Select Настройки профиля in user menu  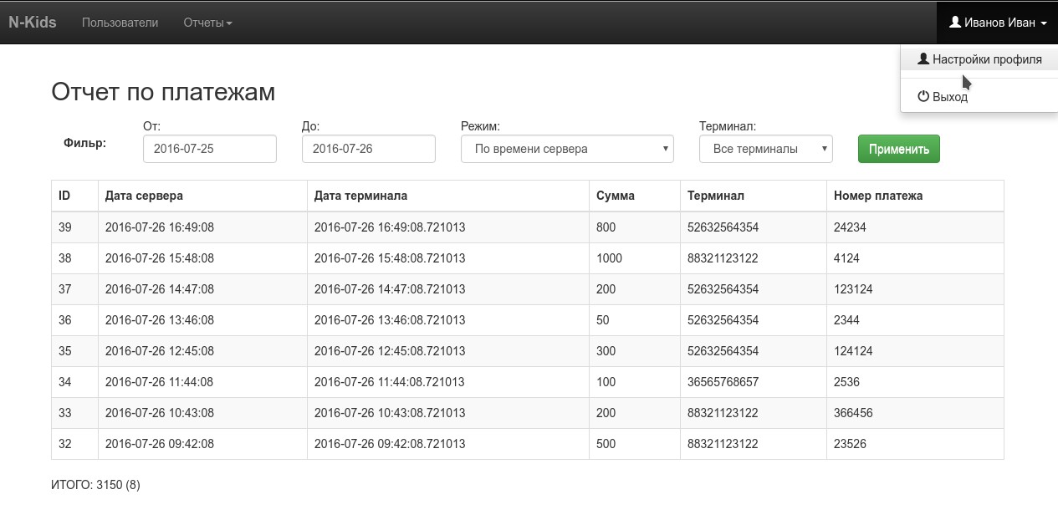[979, 59]
